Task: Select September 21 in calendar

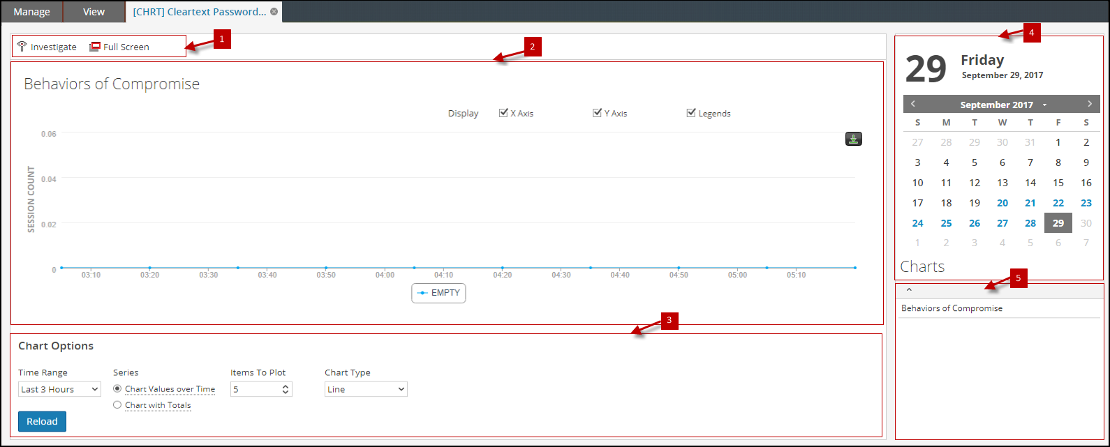Action: point(1030,203)
